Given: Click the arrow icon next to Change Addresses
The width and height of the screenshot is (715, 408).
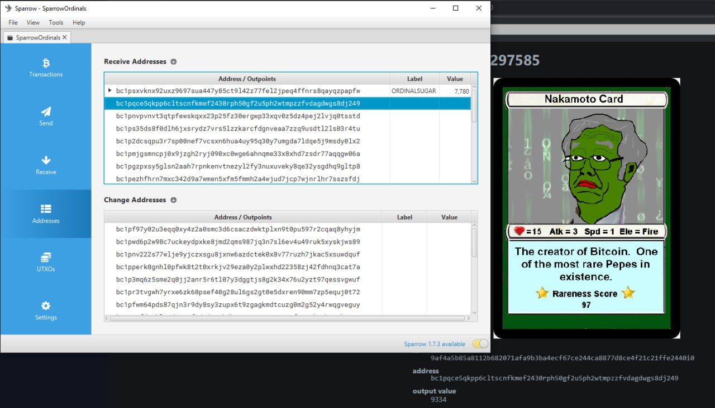Looking at the screenshot, I should pyautogui.click(x=173, y=200).
